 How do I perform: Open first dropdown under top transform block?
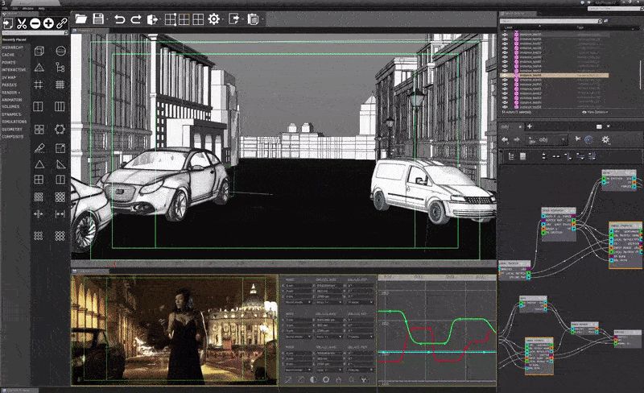297,301
